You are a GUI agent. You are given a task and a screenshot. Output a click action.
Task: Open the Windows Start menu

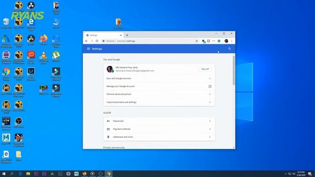point(4,174)
